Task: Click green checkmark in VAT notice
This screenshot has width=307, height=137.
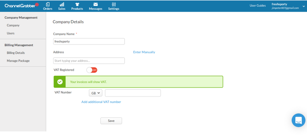Action: [x=60, y=82]
